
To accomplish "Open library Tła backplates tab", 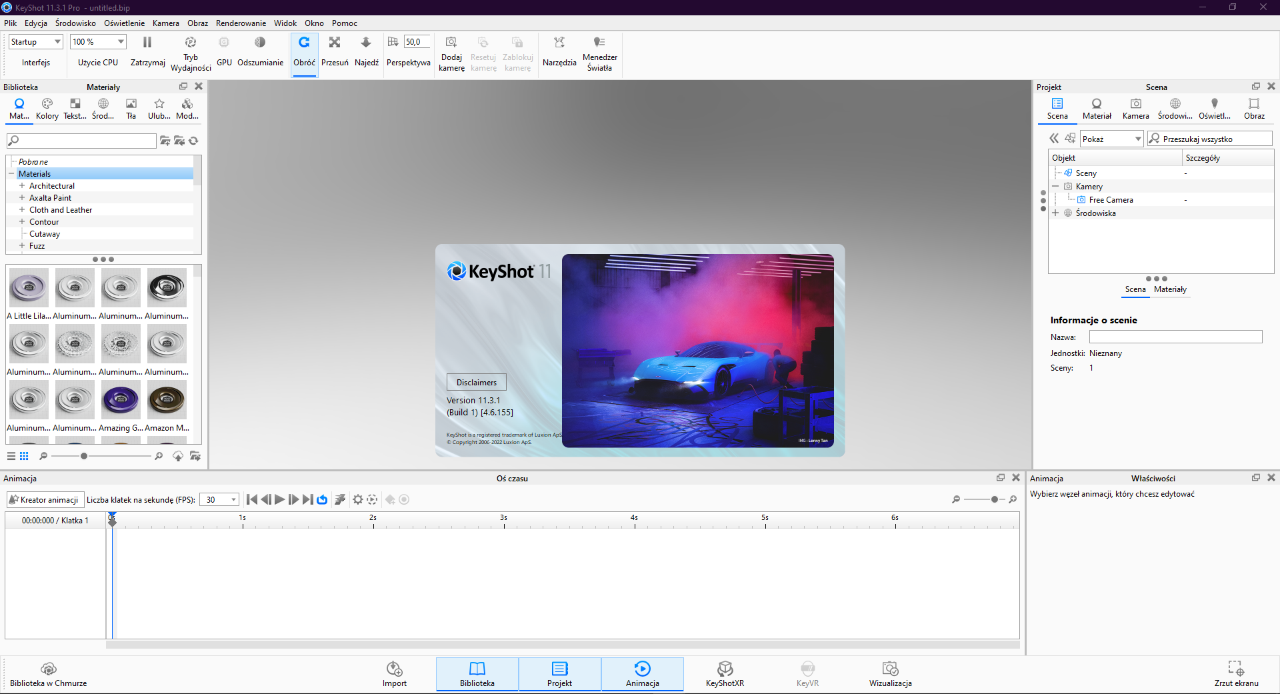I will point(131,109).
